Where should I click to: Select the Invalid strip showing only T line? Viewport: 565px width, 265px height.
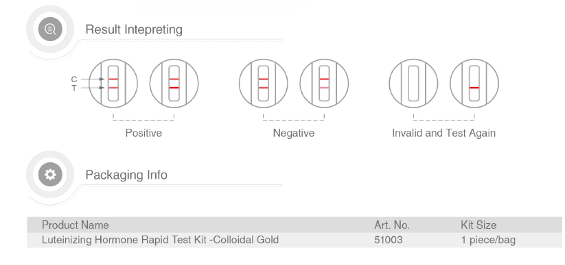(x=474, y=84)
